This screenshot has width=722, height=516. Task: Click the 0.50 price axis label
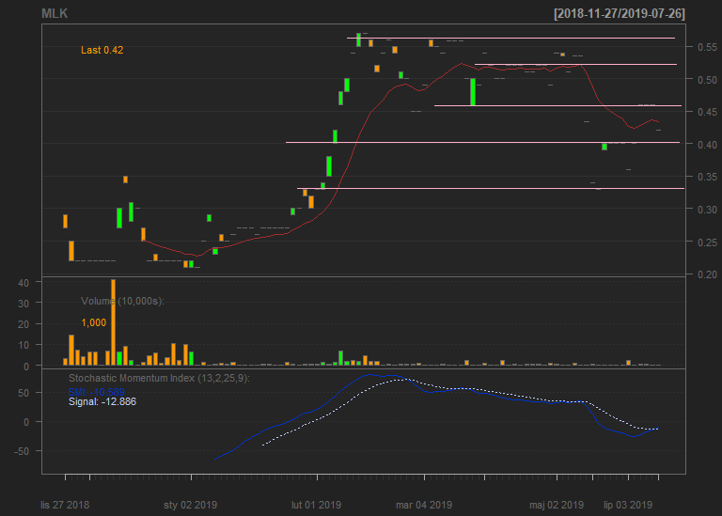(707, 80)
